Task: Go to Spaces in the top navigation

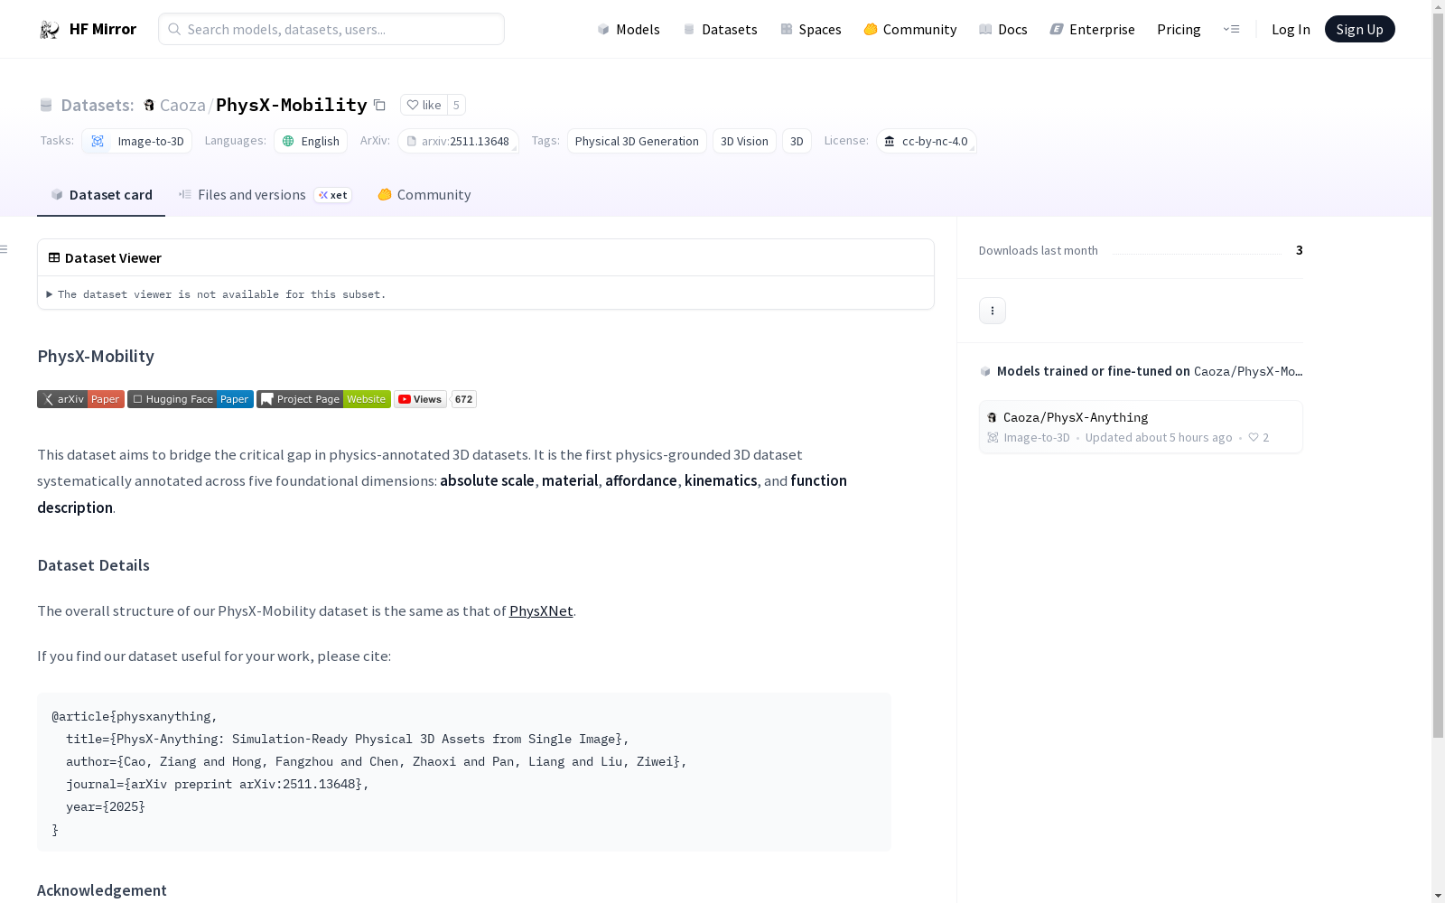Action: (811, 29)
